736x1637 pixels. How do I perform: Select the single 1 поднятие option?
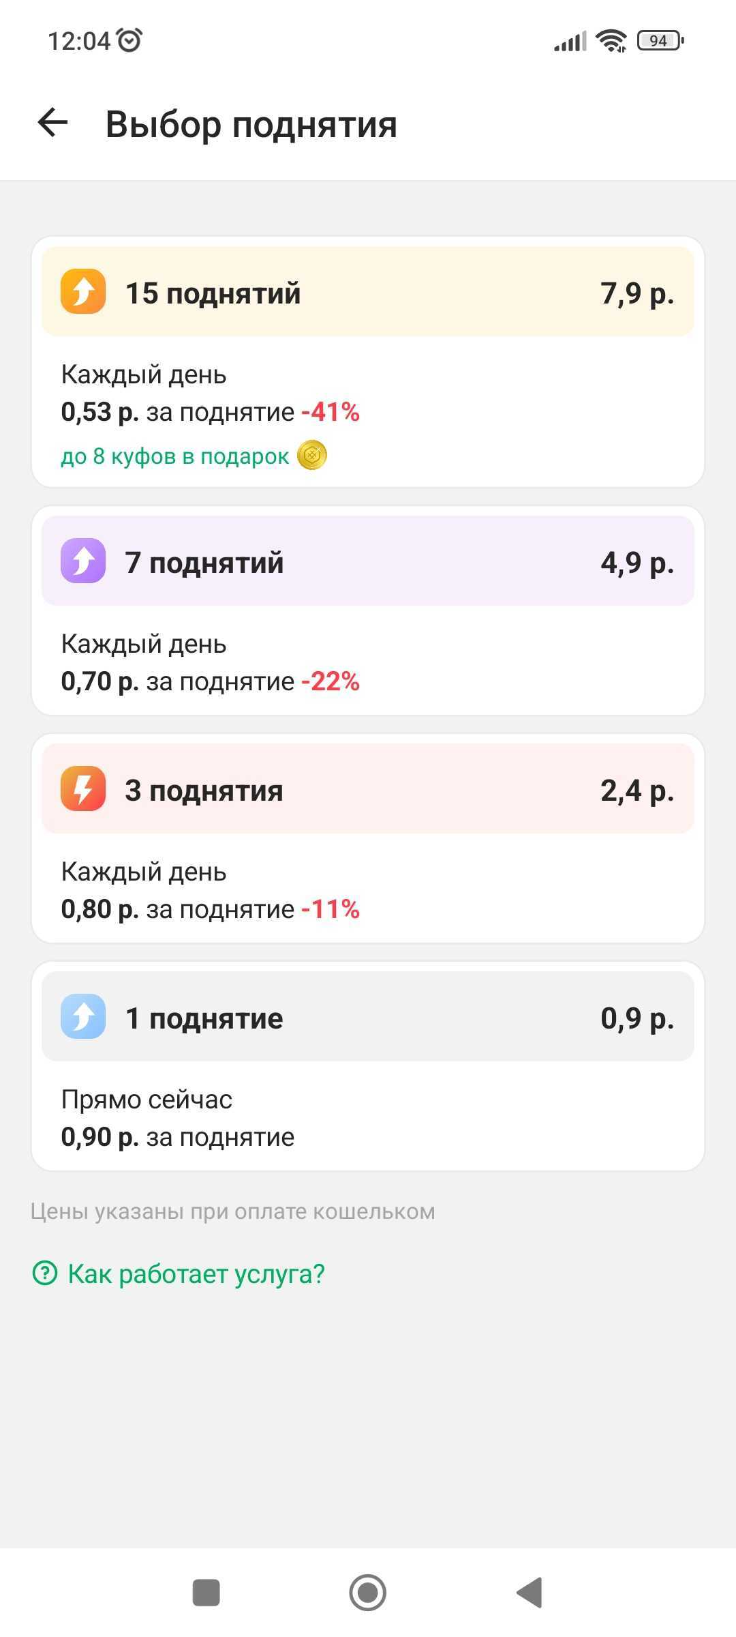368,1017
